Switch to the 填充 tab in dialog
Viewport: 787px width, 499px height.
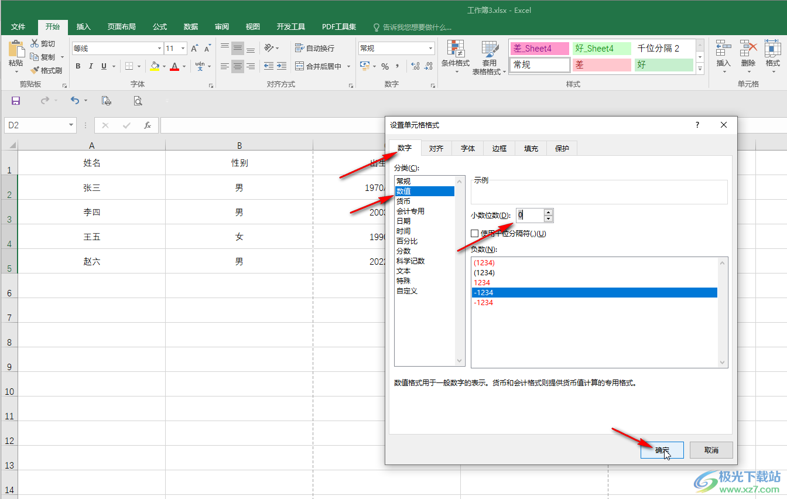[531, 149]
